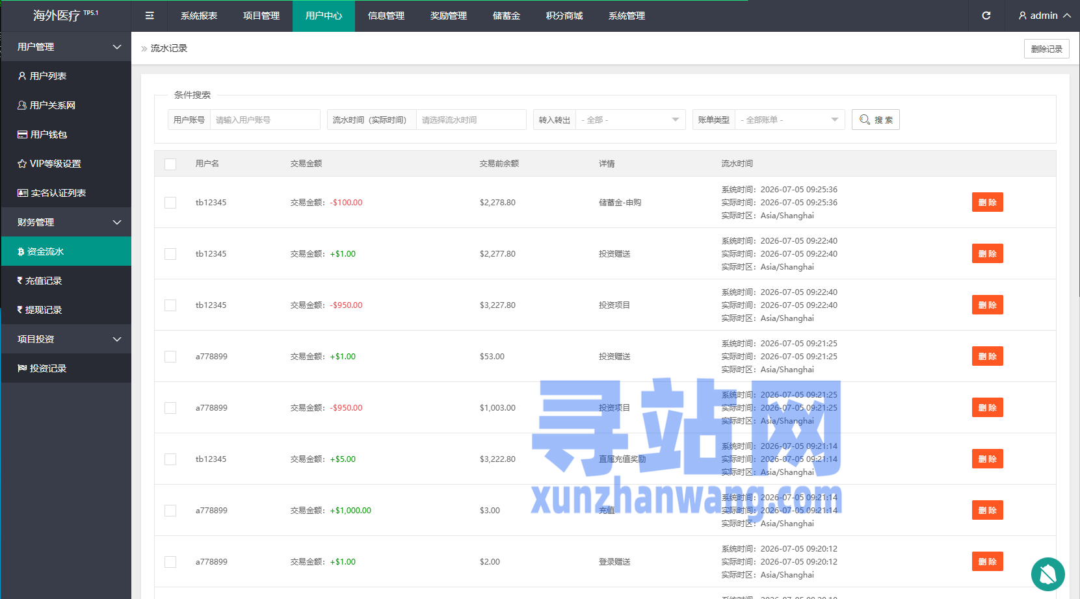
Task: Focus the 用户账号 input field
Action: pyautogui.click(x=265, y=120)
